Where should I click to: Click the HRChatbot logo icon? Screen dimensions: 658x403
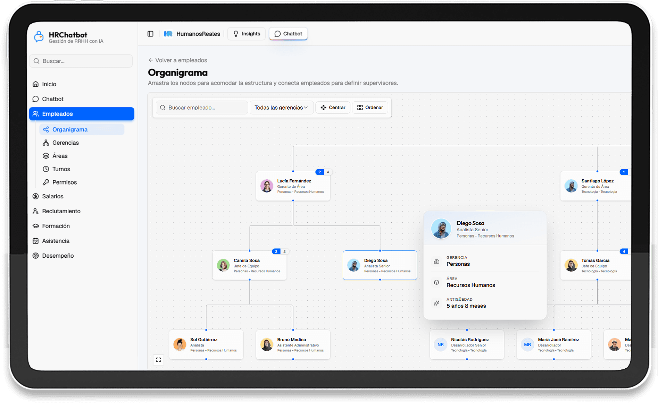(x=39, y=37)
